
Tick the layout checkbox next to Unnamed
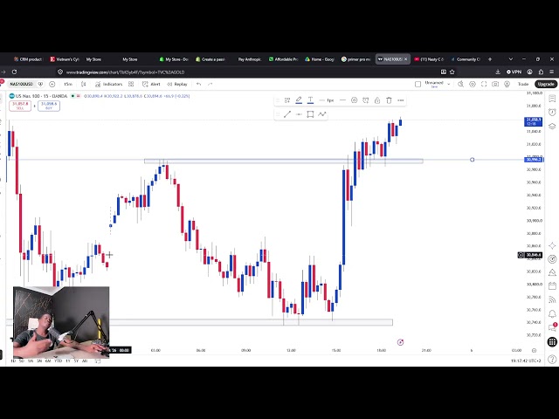418,84
